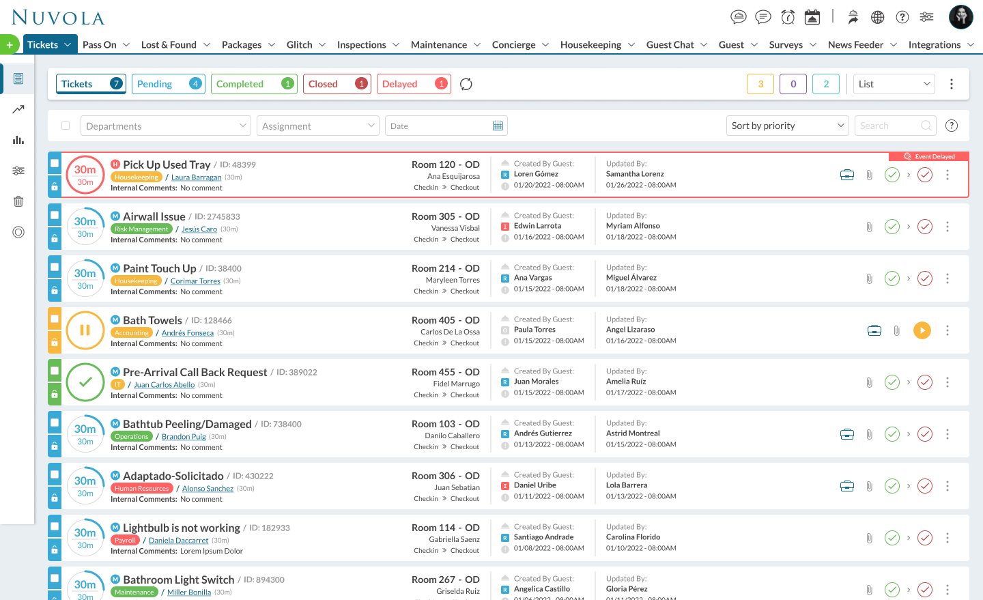Tick the select-all checkbox beside Departments

pyautogui.click(x=66, y=126)
